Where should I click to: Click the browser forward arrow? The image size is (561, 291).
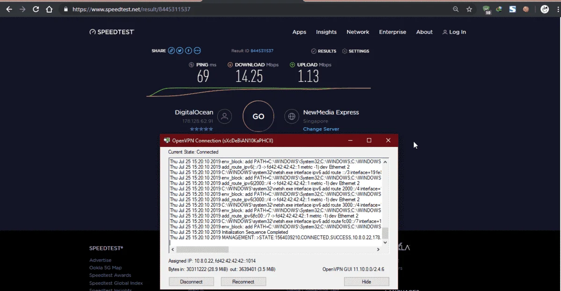click(x=22, y=9)
